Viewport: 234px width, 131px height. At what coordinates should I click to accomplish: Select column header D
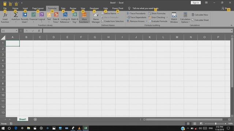pyautogui.click(x=54, y=37)
